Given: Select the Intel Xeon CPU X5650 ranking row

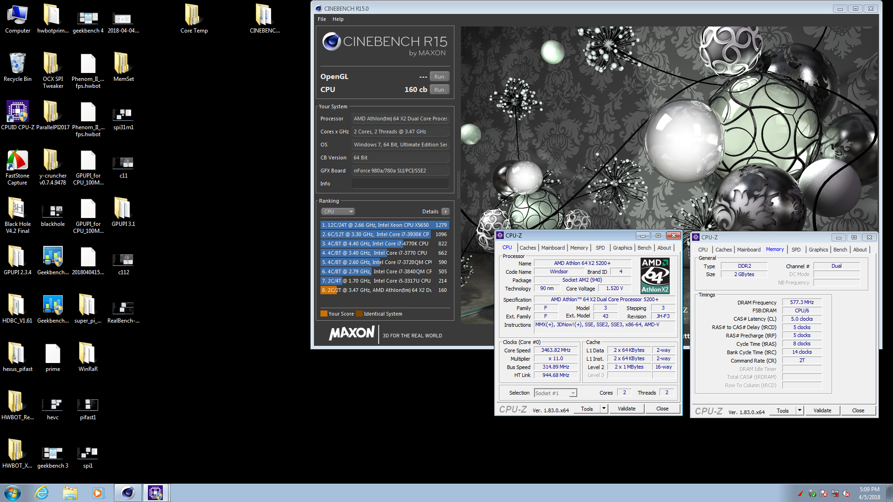Looking at the screenshot, I should point(385,225).
